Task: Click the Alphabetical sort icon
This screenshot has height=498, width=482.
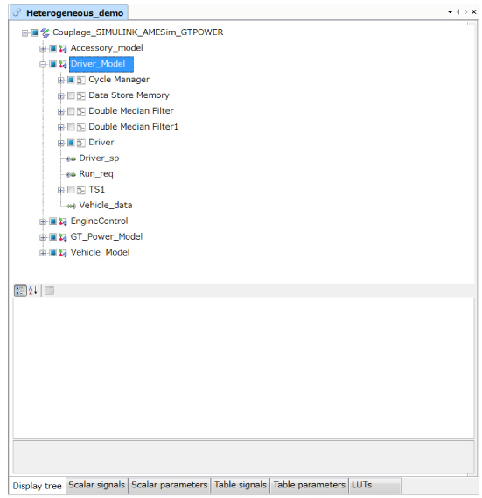Action: 33,291
